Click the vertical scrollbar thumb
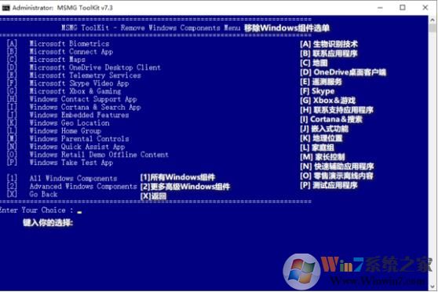Image resolution: width=438 pixels, height=292 pixels. [433, 28]
